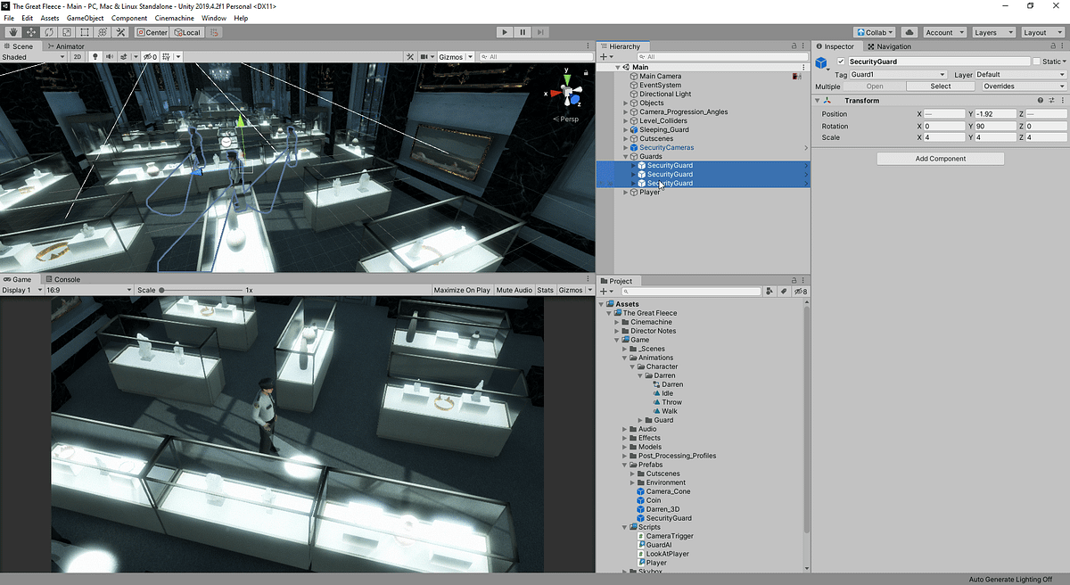Image resolution: width=1070 pixels, height=585 pixels.
Task: Activate the Rotate tool
Action: 47,32
